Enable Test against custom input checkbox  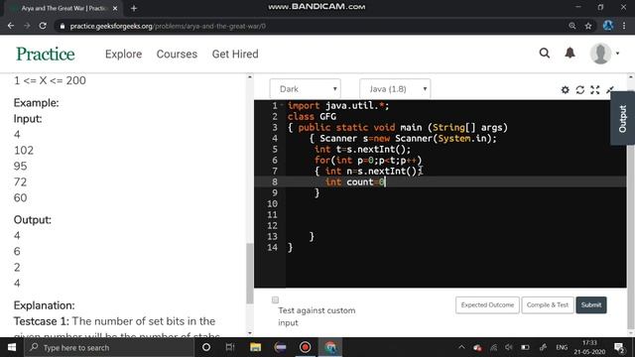click(x=276, y=299)
